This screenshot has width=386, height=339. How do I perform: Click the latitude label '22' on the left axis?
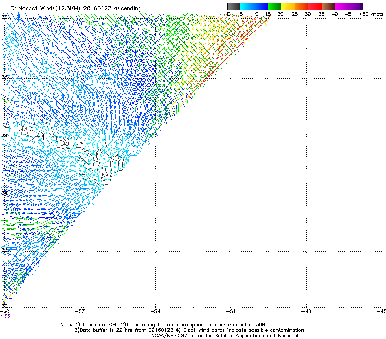click(4, 250)
